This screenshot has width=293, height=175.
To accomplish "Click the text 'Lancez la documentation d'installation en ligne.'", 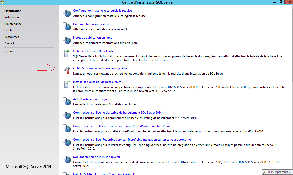I will [105, 104].
